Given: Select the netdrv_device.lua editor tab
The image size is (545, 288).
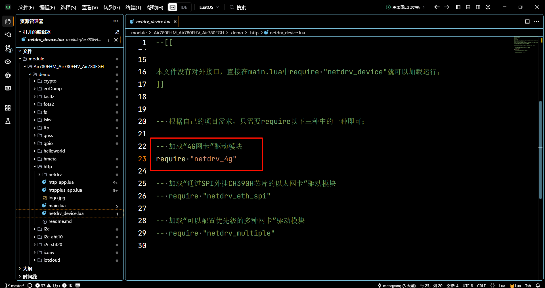Looking at the screenshot, I should point(153,22).
